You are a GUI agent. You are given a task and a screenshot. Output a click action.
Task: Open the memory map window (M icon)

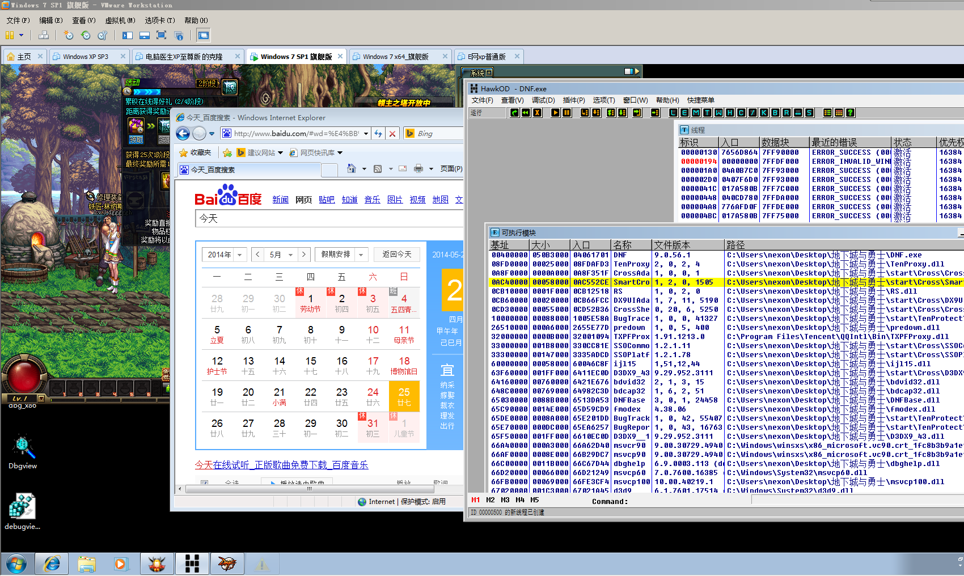click(696, 113)
